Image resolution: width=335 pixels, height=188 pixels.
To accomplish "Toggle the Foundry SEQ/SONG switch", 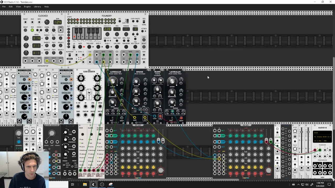I will tap(144, 21).
